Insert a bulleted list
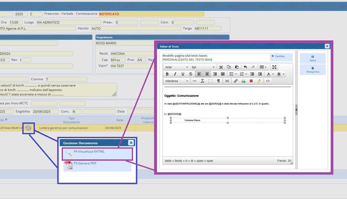This screenshot has height=199, width=347. click(231, 74)
